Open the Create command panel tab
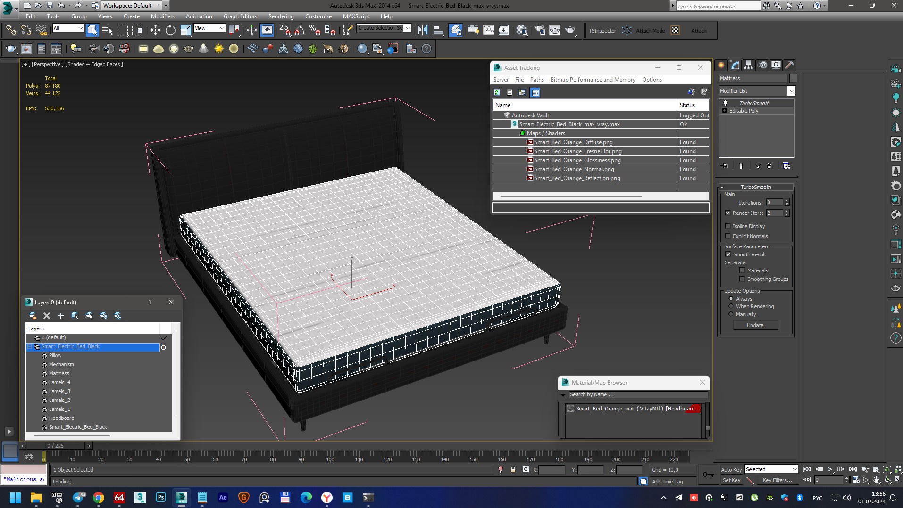 tap(721, 65)
